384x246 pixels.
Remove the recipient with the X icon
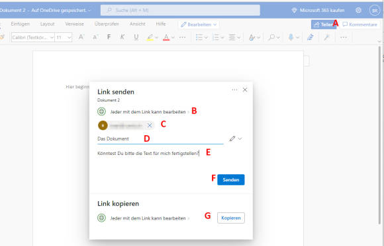[150, 125]
